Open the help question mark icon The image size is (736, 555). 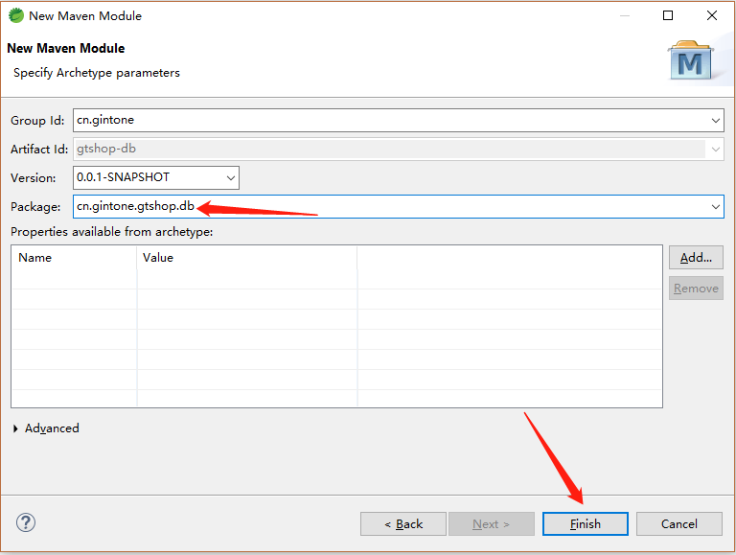click(x=26, y=522)
